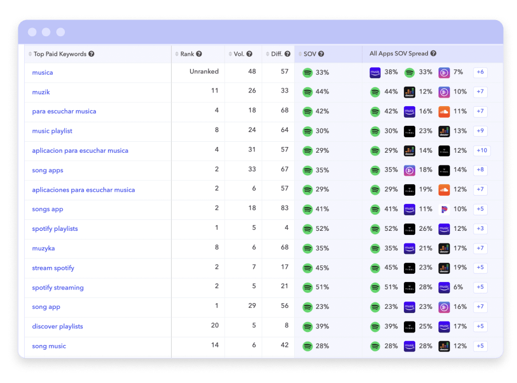Click the first window control dot
Image resolution: width=517 pixels, height=383 pixels.
pos(32,32)
